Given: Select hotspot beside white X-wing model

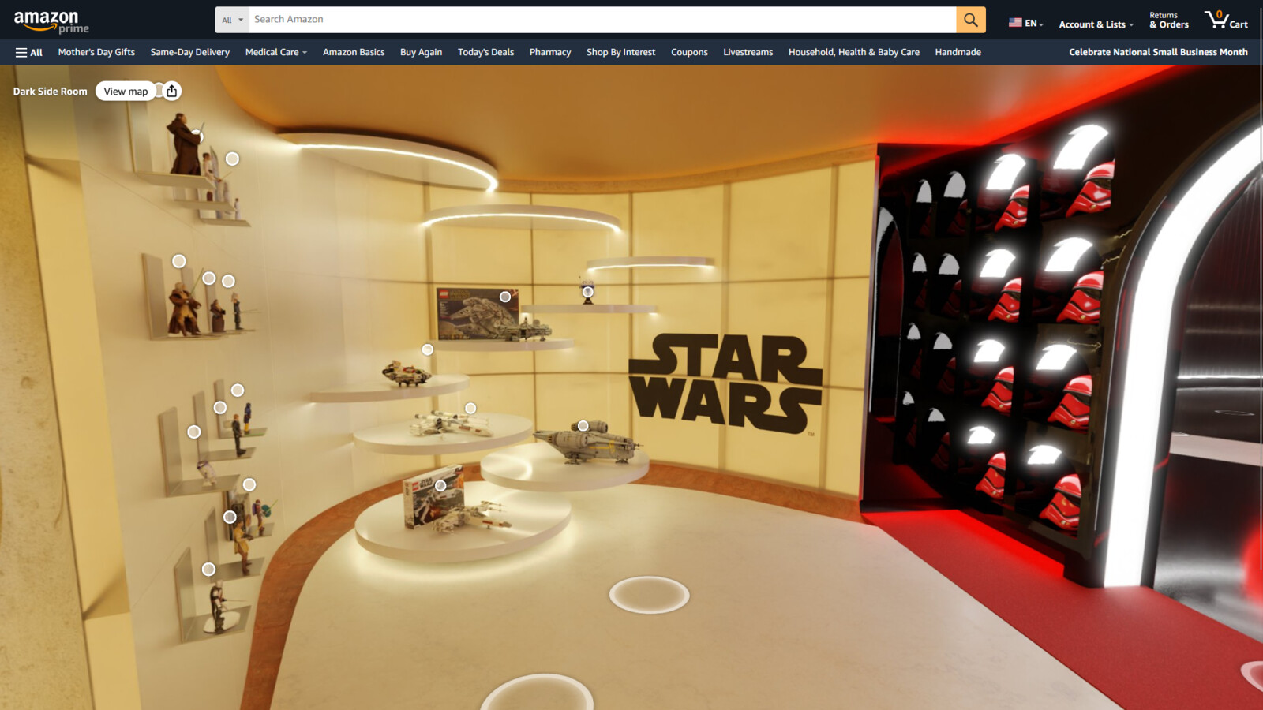Looking at the screenshot, I should tap(470, 408).
